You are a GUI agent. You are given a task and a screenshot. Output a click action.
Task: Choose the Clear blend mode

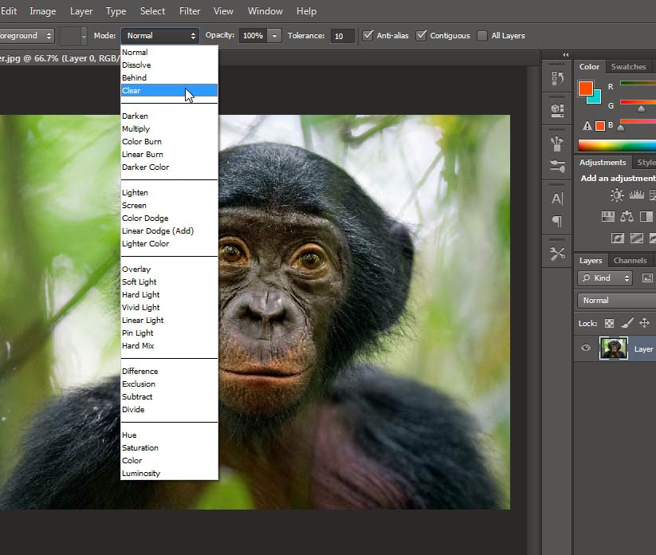click(169, 90)
